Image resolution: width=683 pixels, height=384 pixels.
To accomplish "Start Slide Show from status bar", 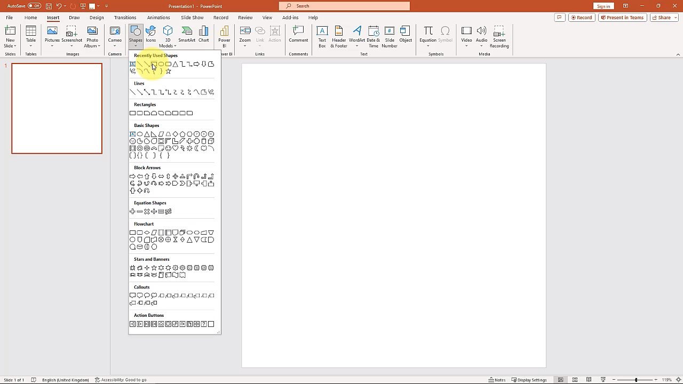I will pyautogui.click(x=603, y=380).
